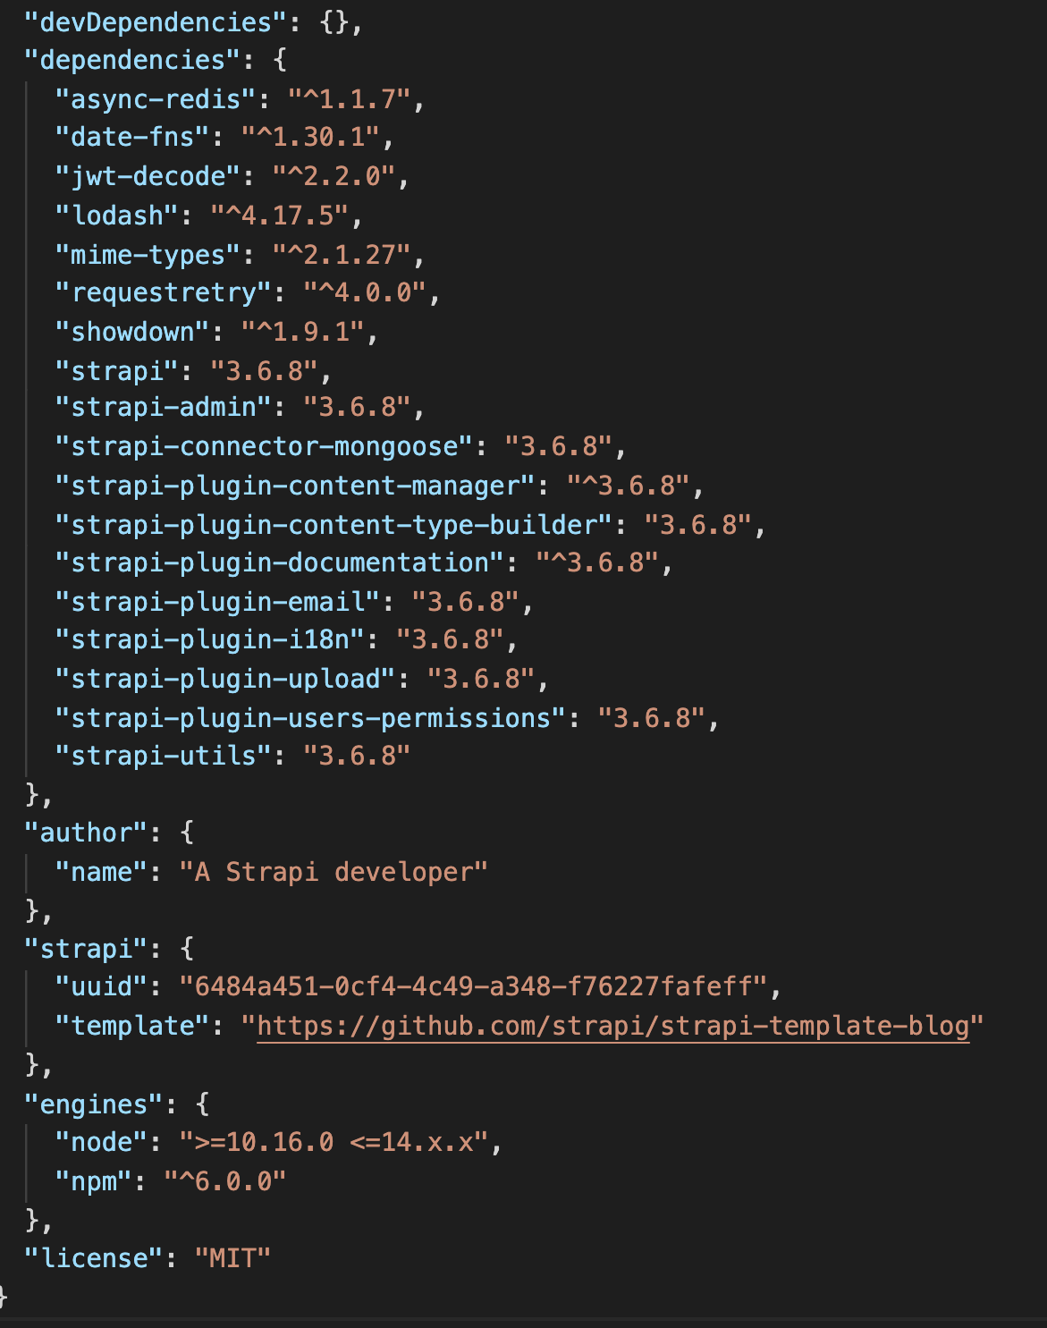1047x1328 pixels.
Task: Click the "template" key
Action: coord(133,1026)
